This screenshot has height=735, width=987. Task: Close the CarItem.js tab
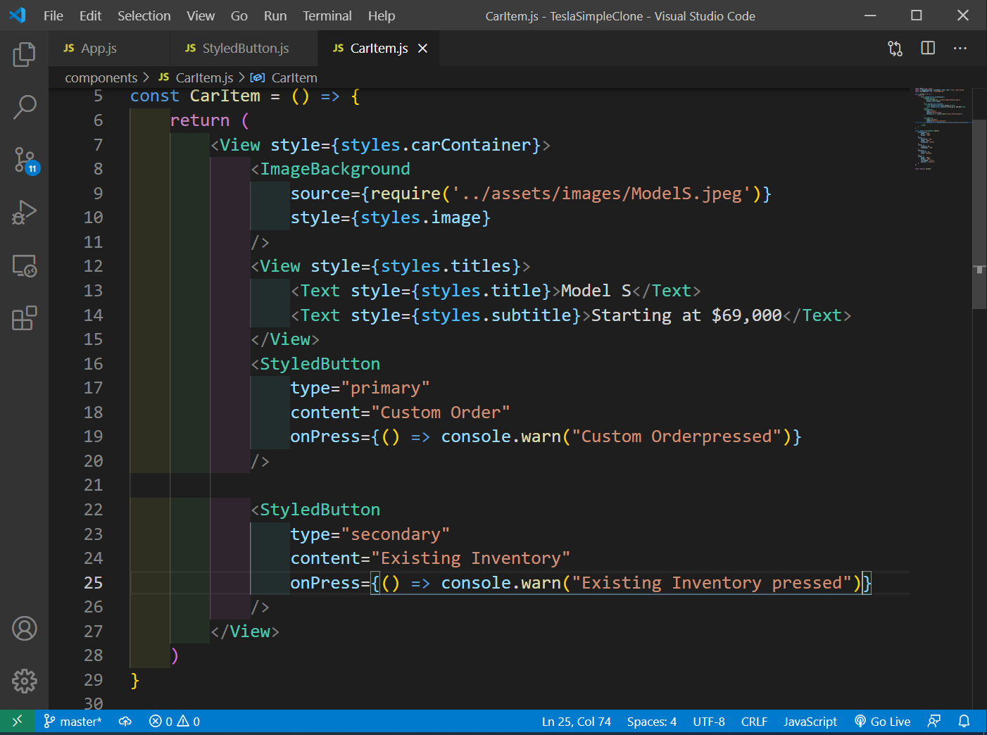point(422,48)
